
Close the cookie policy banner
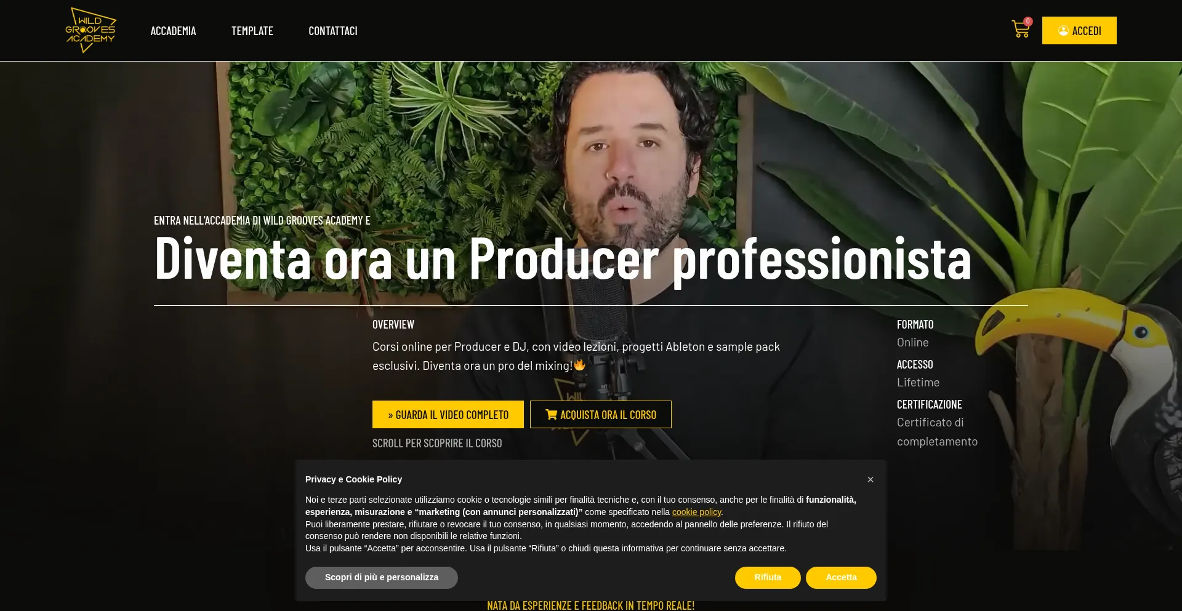pyautogui.click(x=870, y=479)
